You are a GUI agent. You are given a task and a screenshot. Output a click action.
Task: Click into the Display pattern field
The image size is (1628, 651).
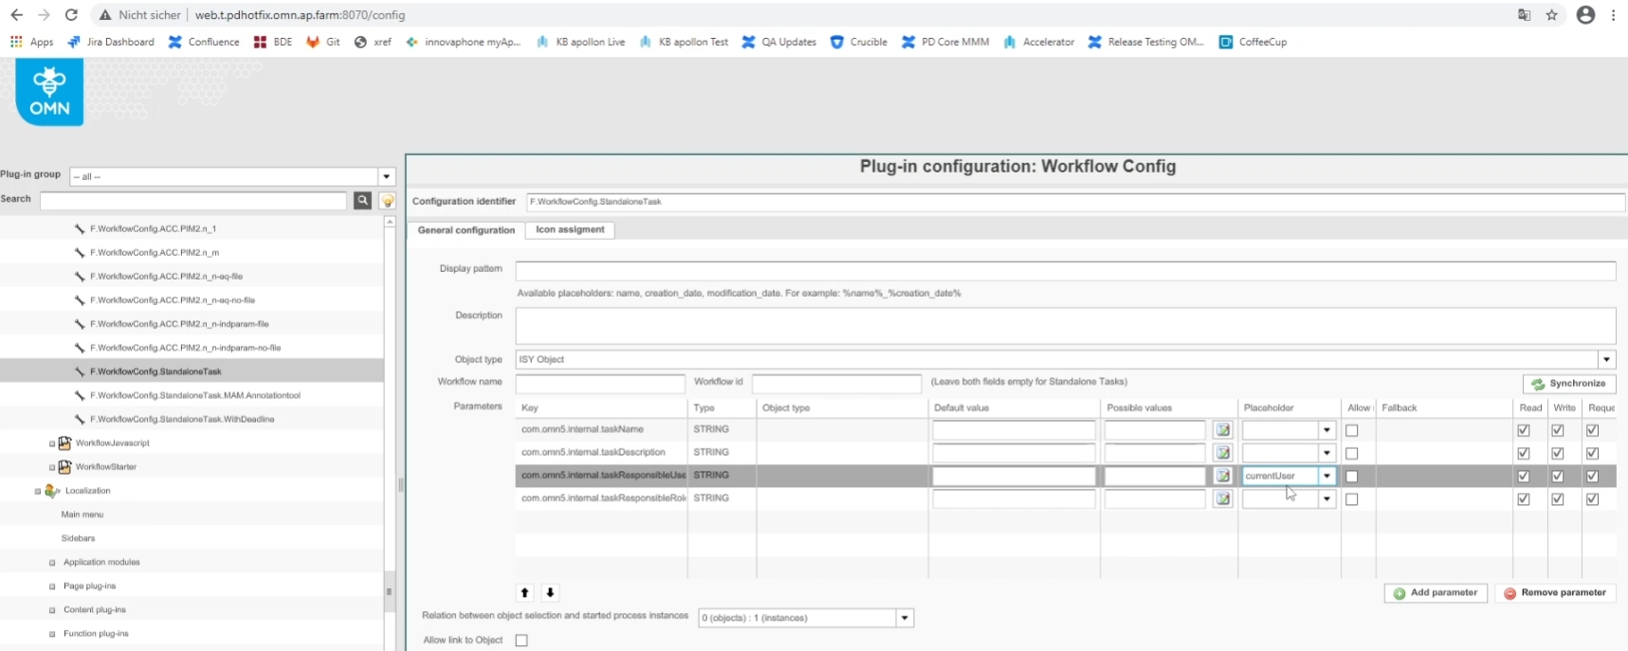coord(1065,271)
